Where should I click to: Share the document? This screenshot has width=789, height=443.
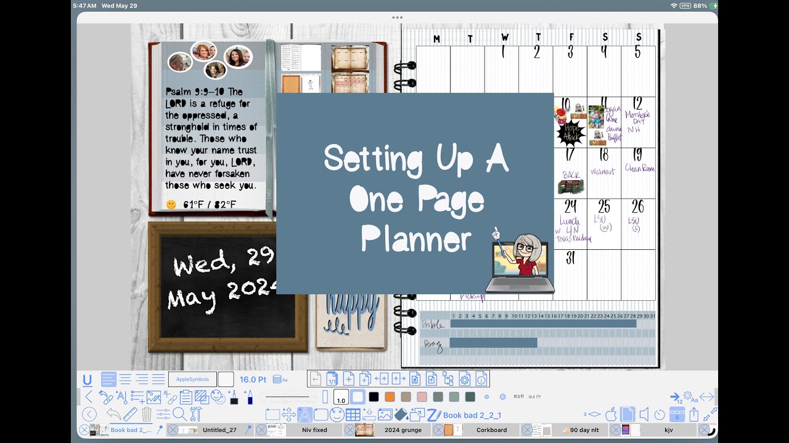(694, 414)
